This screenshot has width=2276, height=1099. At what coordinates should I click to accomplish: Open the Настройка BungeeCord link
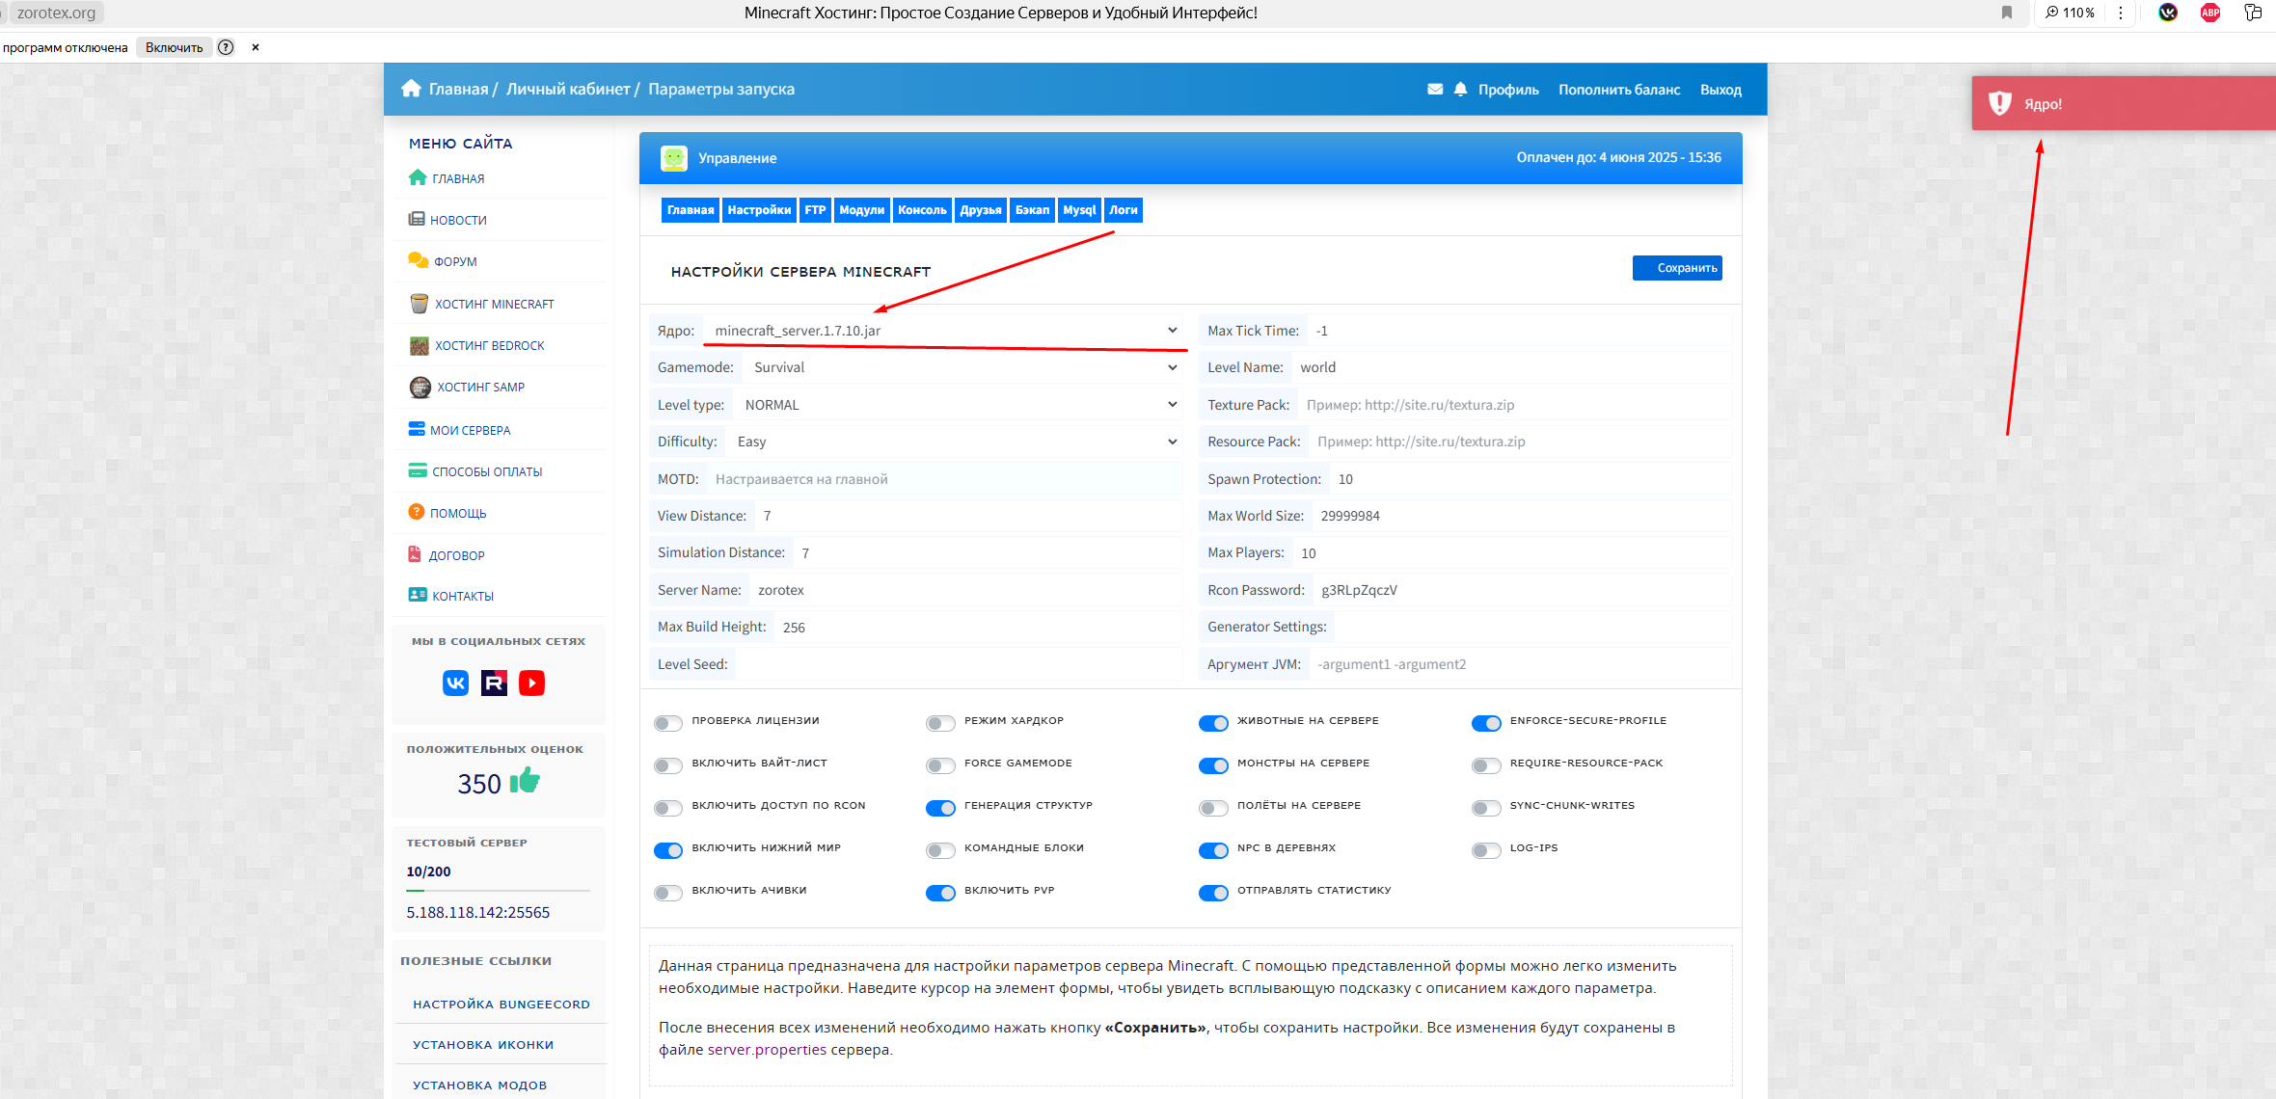point(501,1004)
